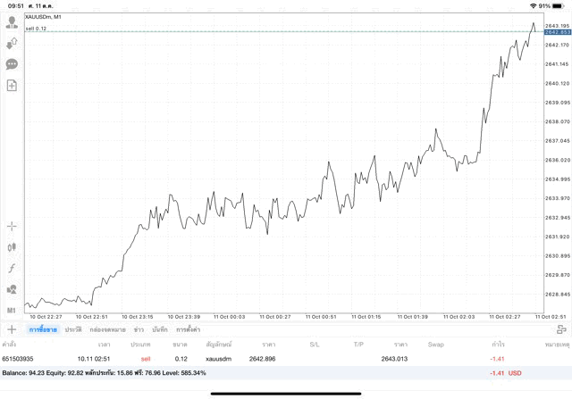This screenshot has height=399, width=572.
Task: Toggle the panel layout icon at right
Action: 561,329
